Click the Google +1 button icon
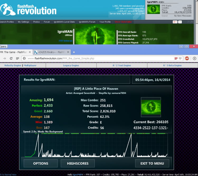The height and width of the screenshot is (176, 198). [175, 22]
